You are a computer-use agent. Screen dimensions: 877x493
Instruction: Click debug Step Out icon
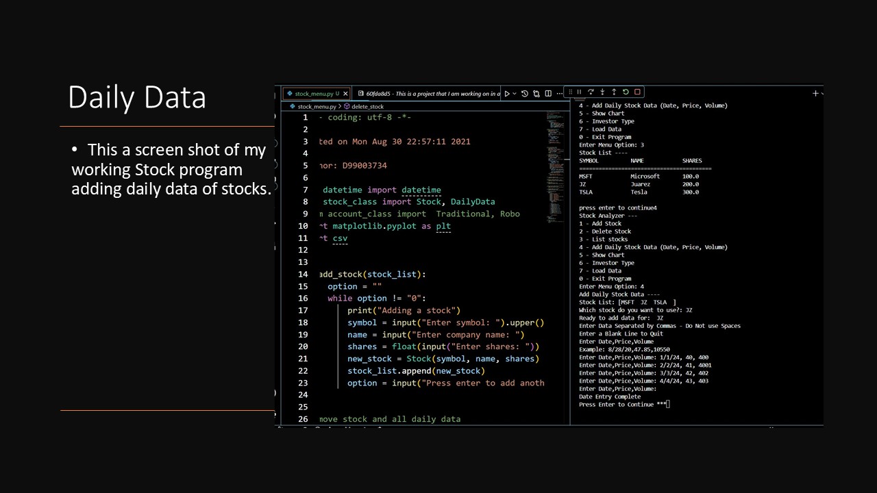click(x=614, y=92)
